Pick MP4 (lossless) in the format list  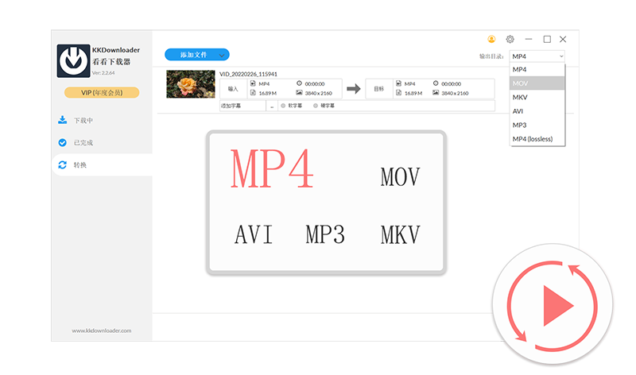point(537,139)
